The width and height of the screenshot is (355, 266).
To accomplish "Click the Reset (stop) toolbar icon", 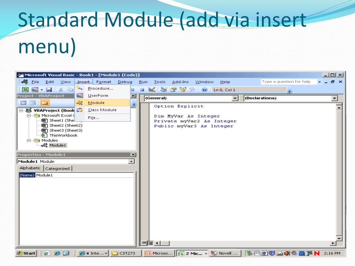I will [142, 90].
